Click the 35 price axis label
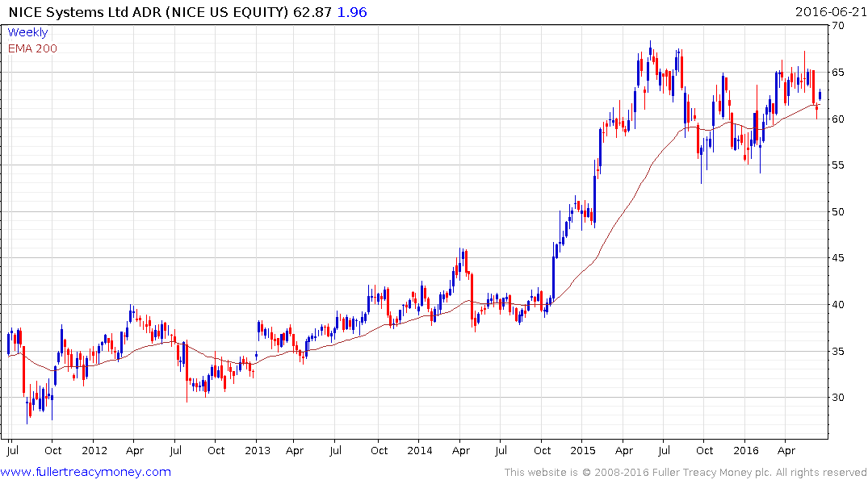The height and width of the screenshot is (484, 868). [x=838, y=351]
